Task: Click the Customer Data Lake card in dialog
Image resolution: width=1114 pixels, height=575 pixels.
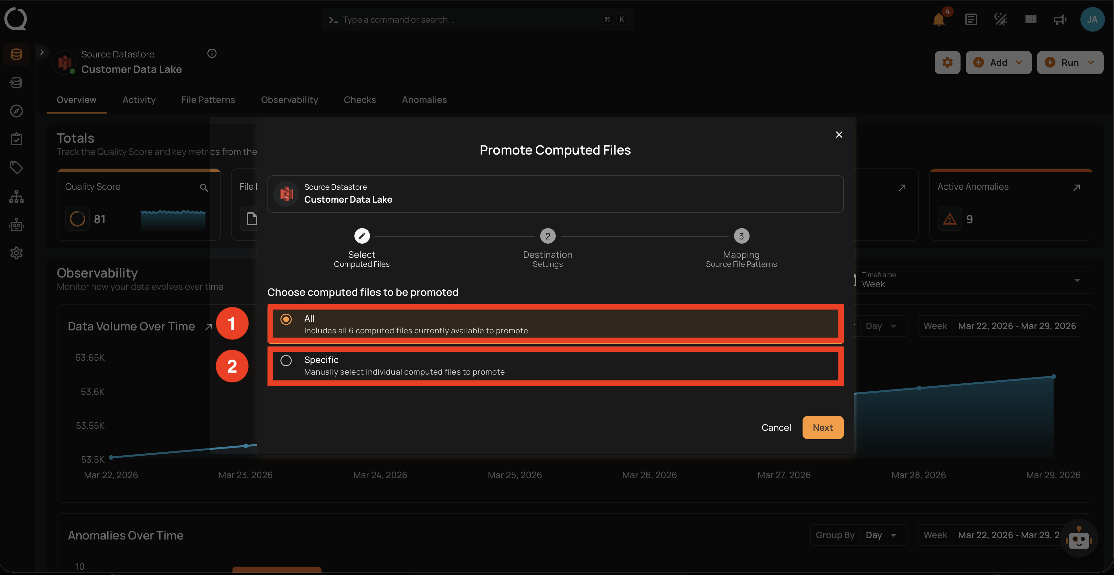Action: point(555,194)
